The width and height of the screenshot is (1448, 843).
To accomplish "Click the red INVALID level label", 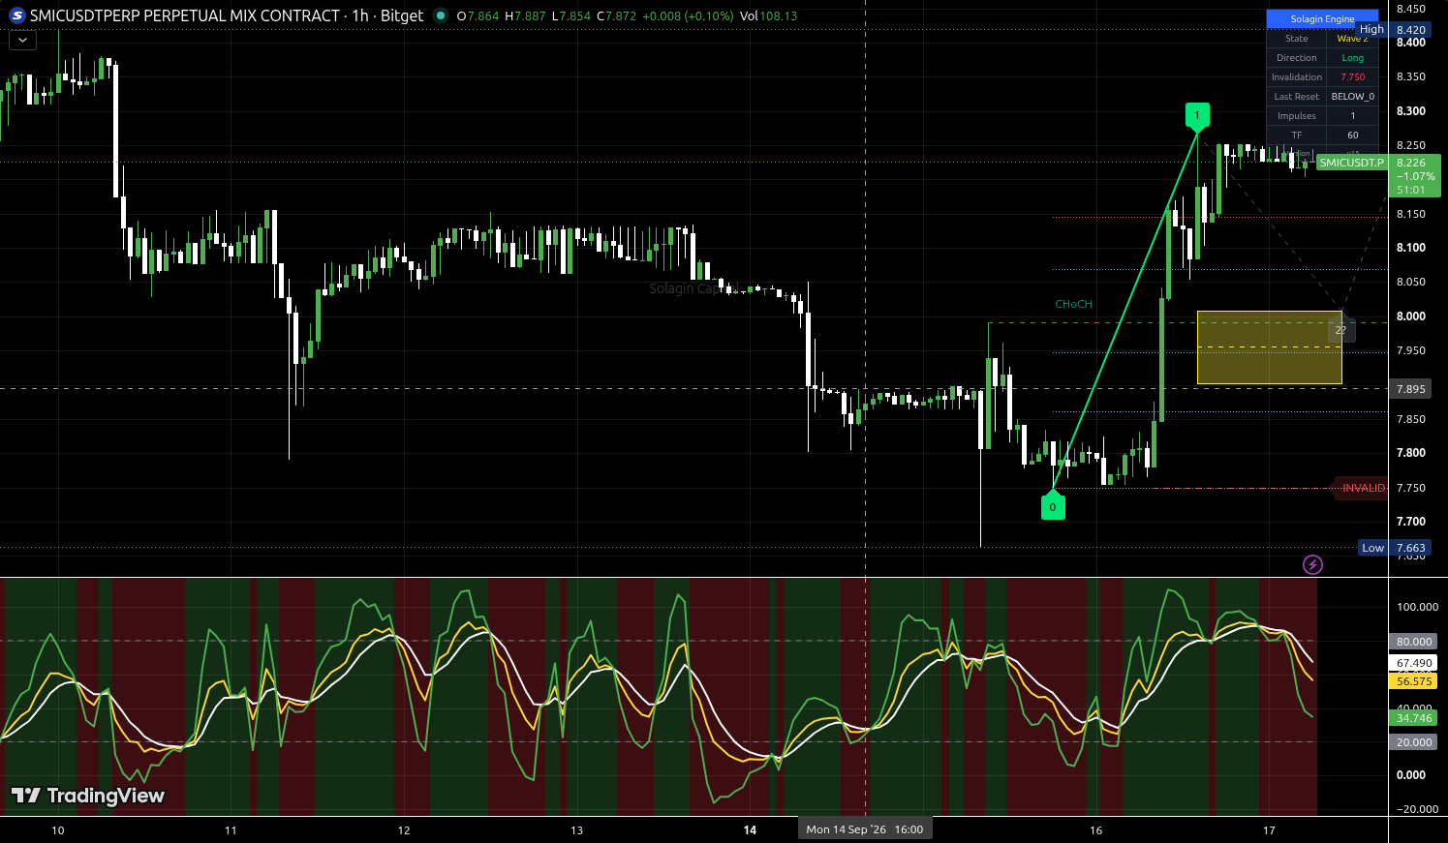I will pos(1363,488).
